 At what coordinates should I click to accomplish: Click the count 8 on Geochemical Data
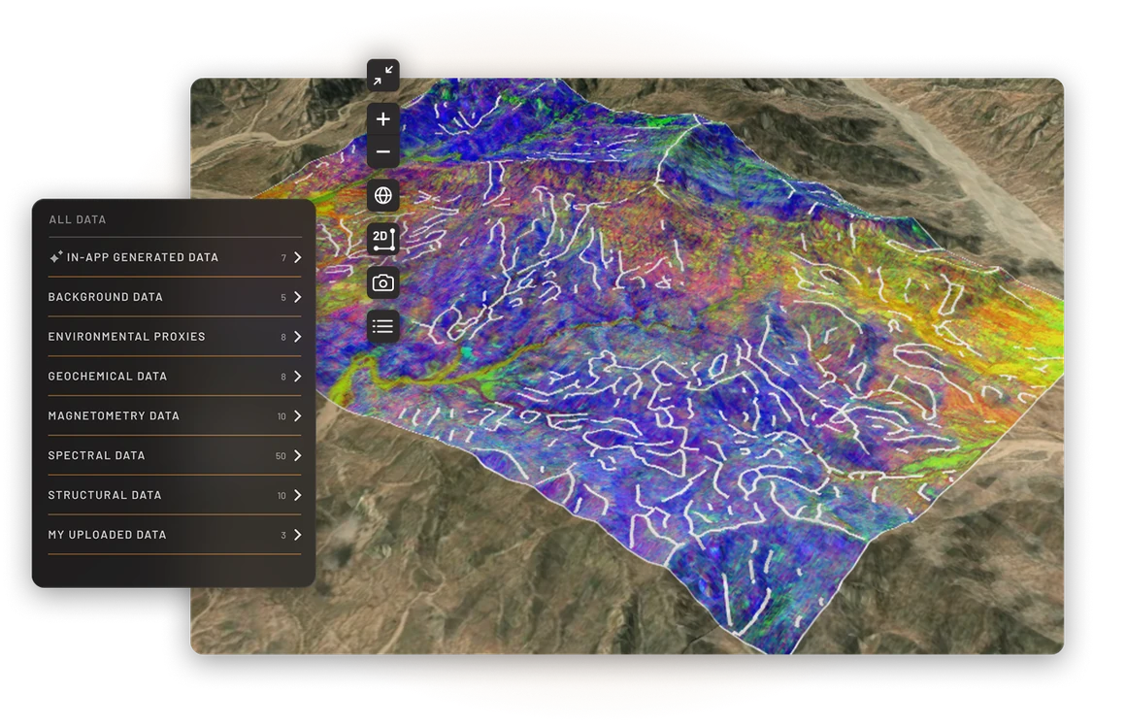tap(283, 377)
